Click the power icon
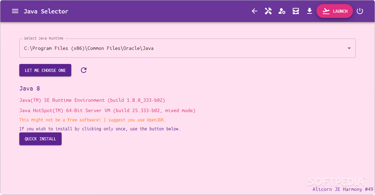The image size is (375, 195). pyautogui.click(x=360, y=11)
